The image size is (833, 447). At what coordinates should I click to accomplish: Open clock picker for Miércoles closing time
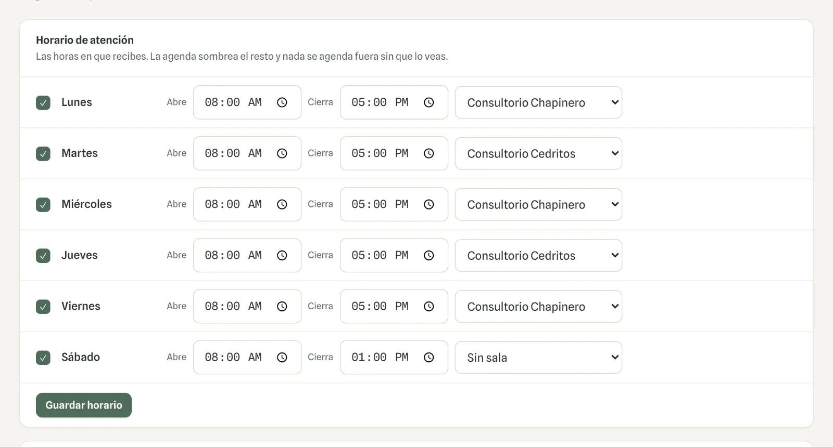[428, 204]
